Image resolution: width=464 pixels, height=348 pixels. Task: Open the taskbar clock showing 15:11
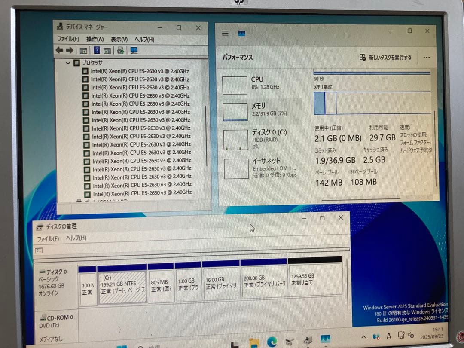432,333
